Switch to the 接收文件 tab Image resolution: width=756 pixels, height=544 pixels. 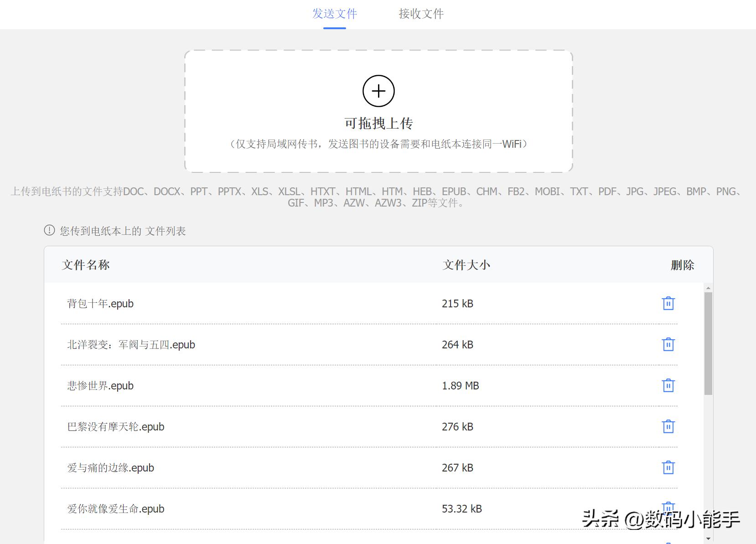[x=420, y=14]
